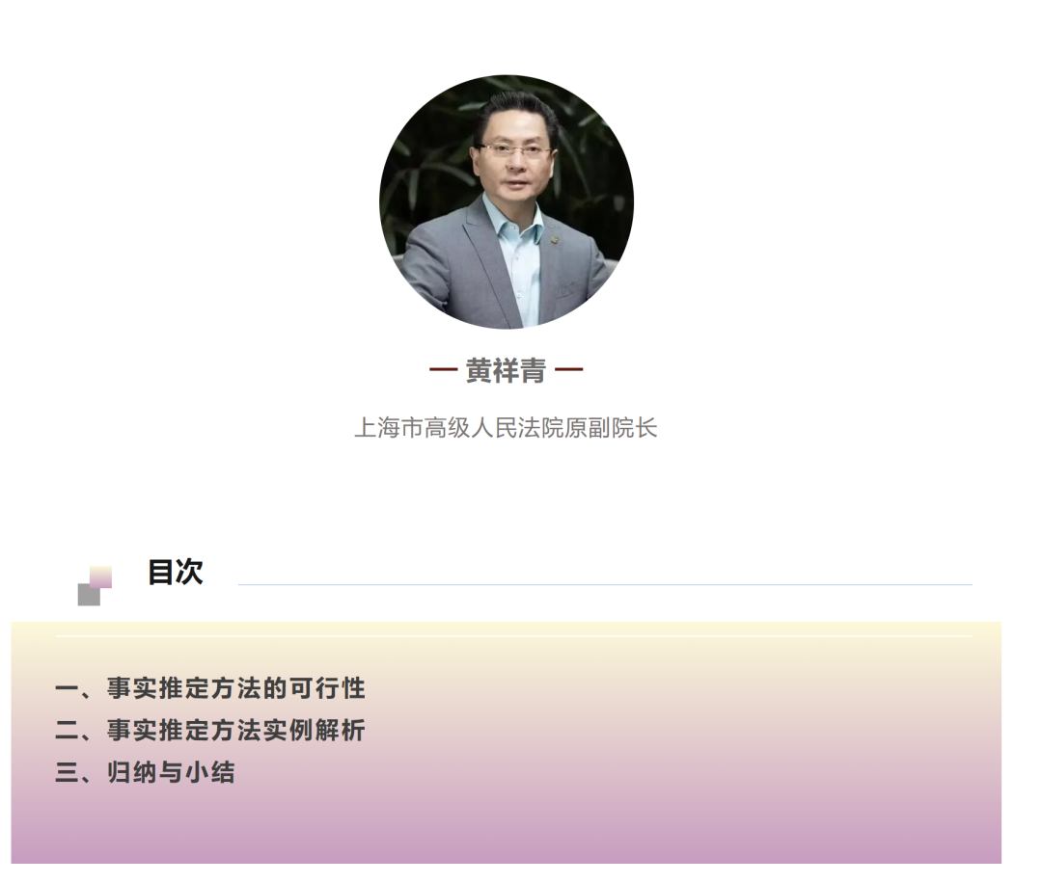Click the eyeglasses in the portrait

click(515, 150)
